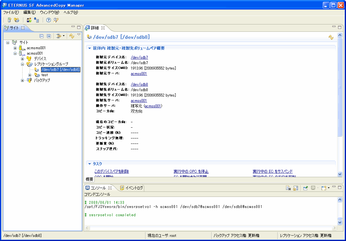
Task: Maximize the console panel
Action: (x=340, y=187)
